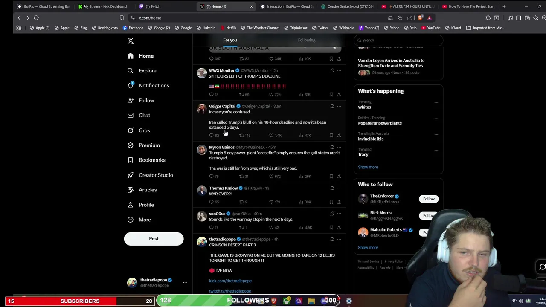Image resolution: width=546 pixels, height=307 pixels.
Task: Open more options for Whites trend
Action: [x=436, y=103]
